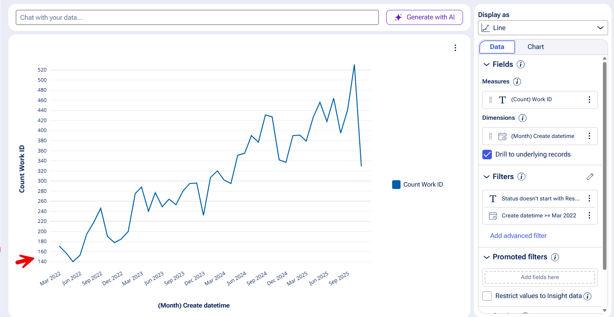Collapse the Filters section

point(487,177)
